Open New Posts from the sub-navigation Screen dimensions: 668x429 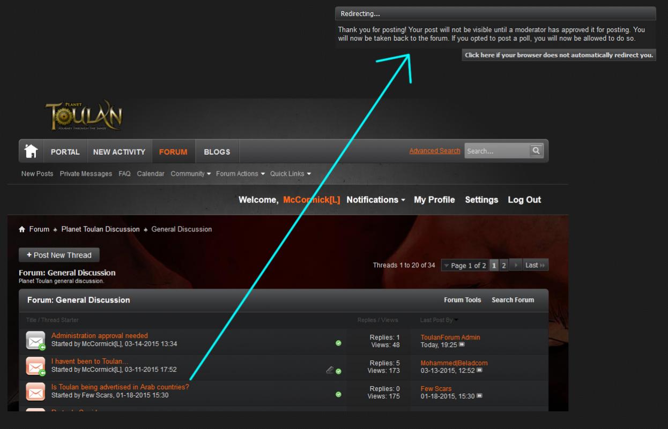[x=38, y=174]
